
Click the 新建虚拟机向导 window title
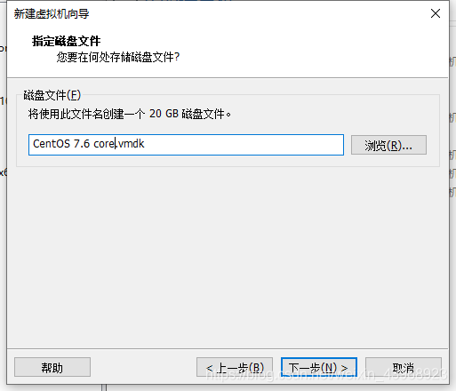52,13
